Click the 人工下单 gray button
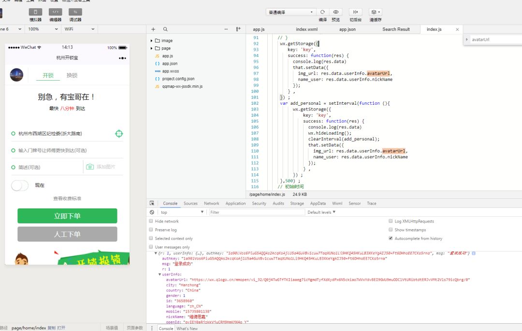The width and height of the screenshot is (522, 331). coord(67,234)
